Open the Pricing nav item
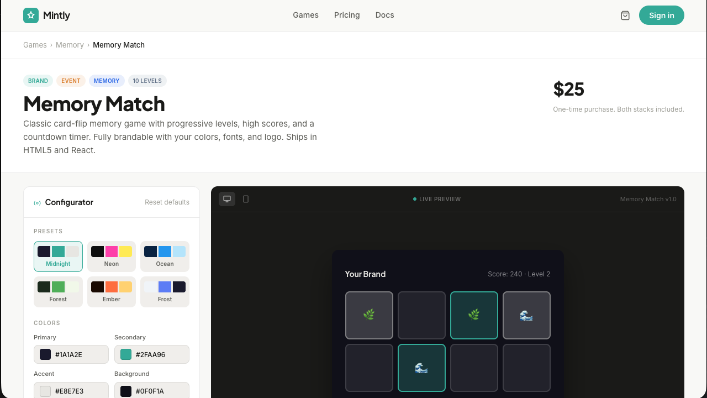 click(x=347, y=15)
